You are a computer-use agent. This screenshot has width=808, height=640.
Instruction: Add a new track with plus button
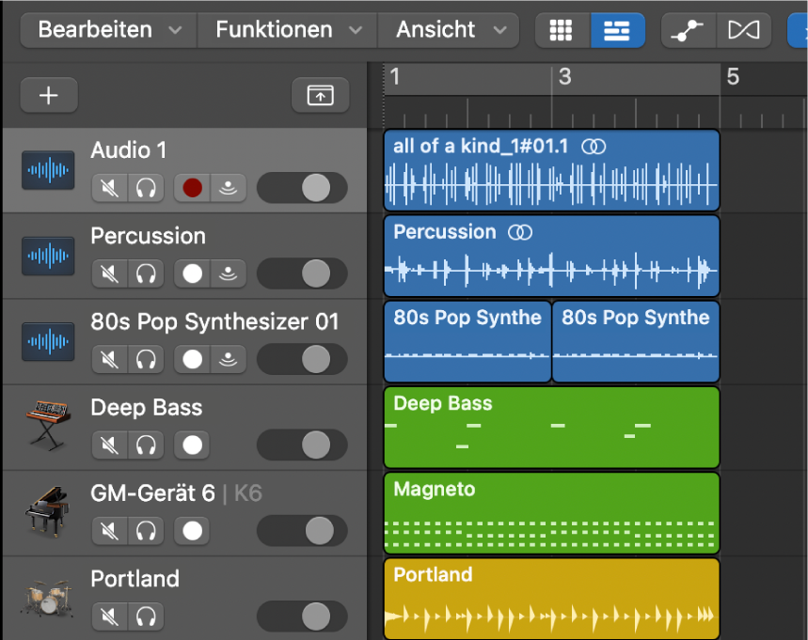49,95
